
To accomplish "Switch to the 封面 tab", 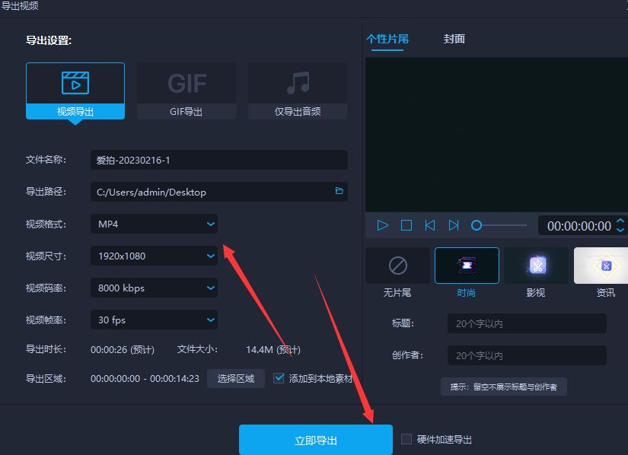I will (454, 39).
